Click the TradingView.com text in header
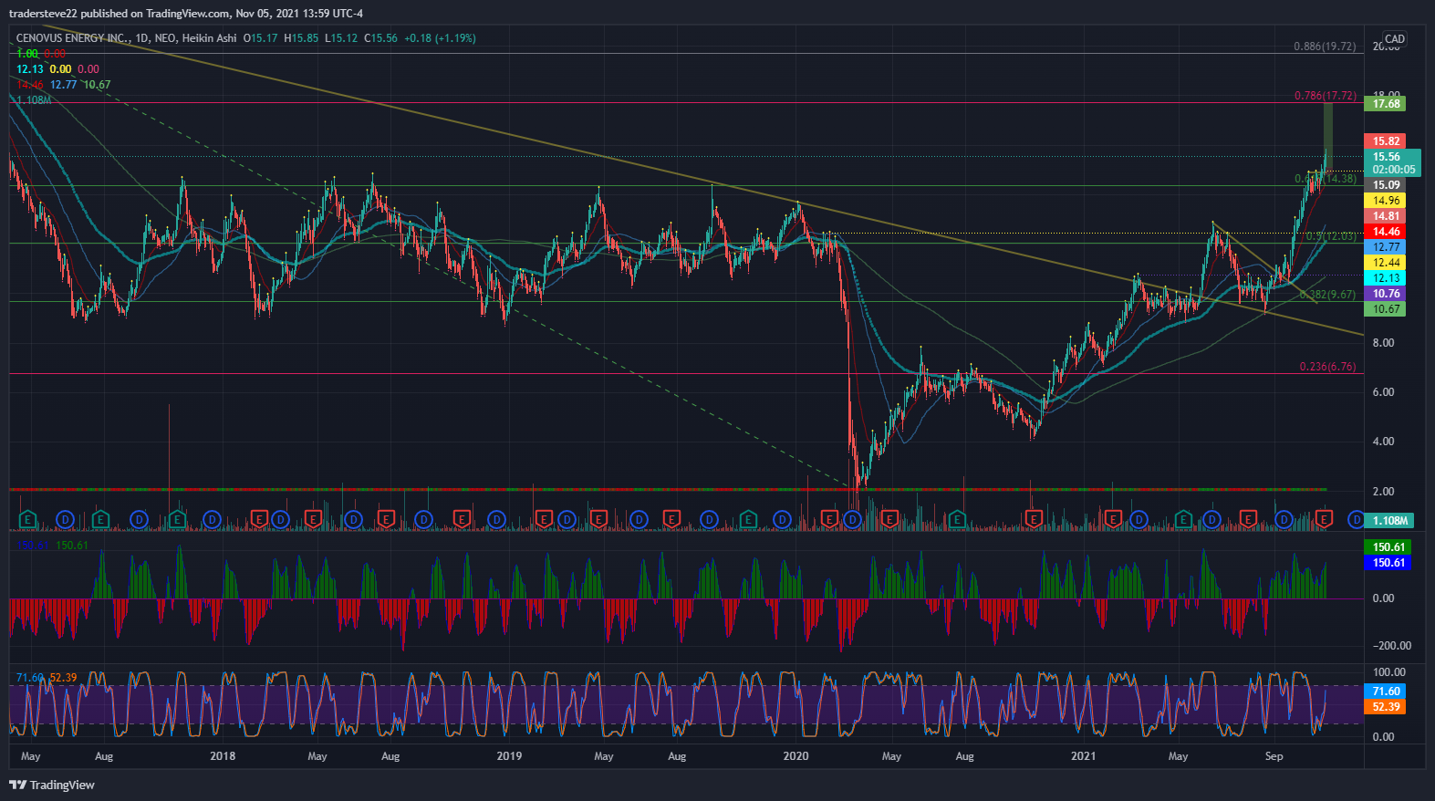 click(188, 14)
